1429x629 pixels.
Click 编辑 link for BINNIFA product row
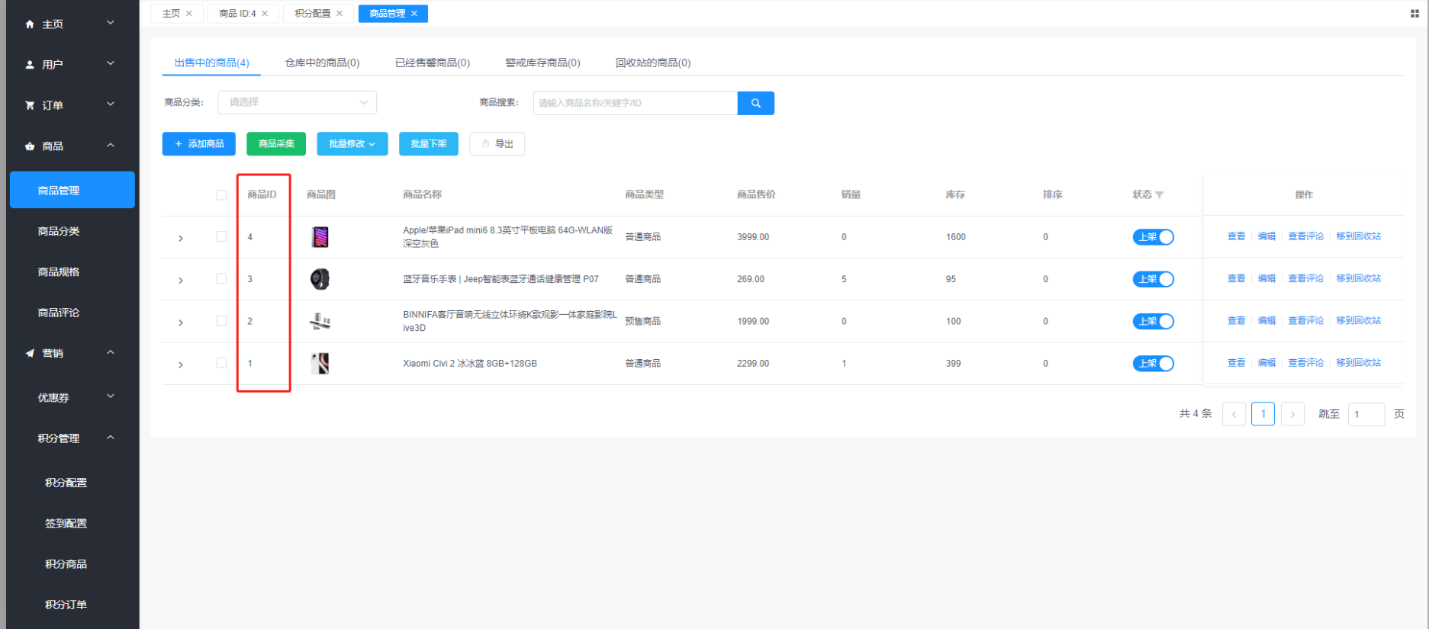(1266, 321)
